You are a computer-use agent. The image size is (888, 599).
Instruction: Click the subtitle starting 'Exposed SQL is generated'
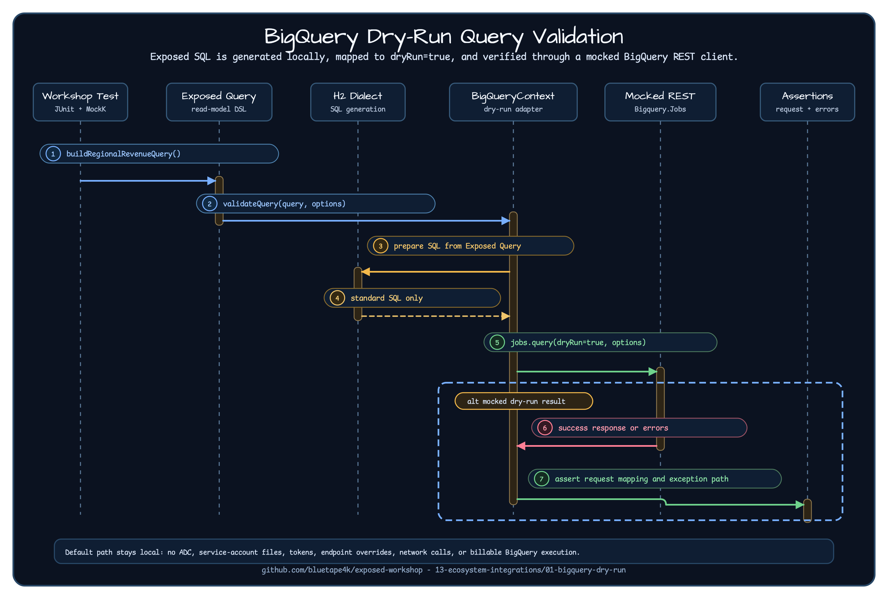click(x=444, y=57)
